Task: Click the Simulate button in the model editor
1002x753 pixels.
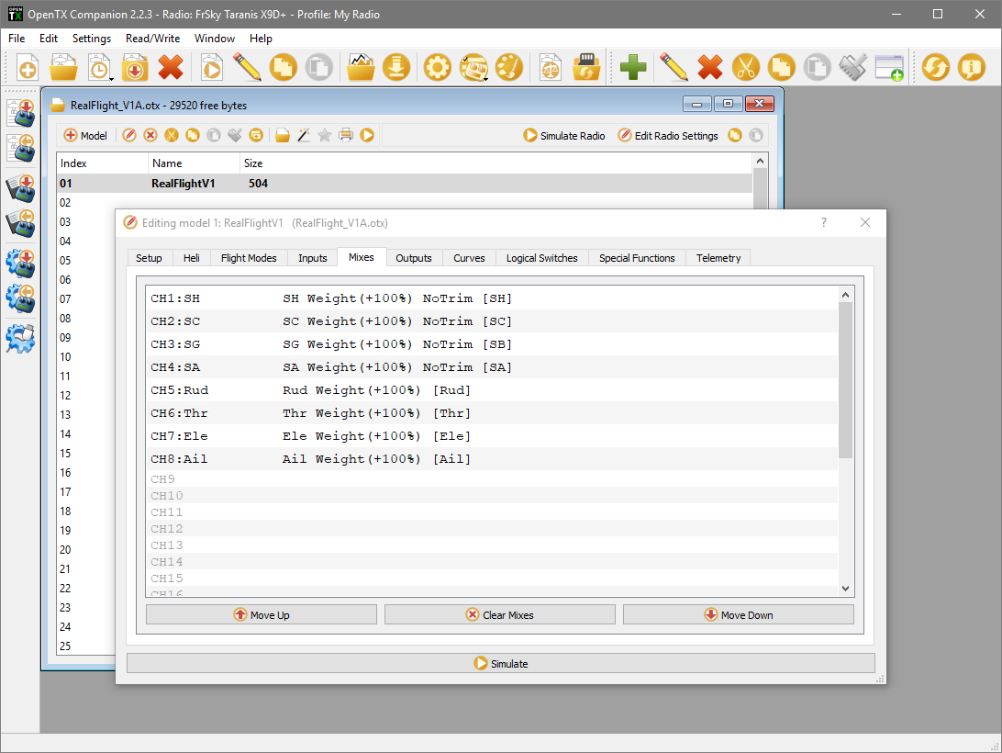Action: [500, 663]
